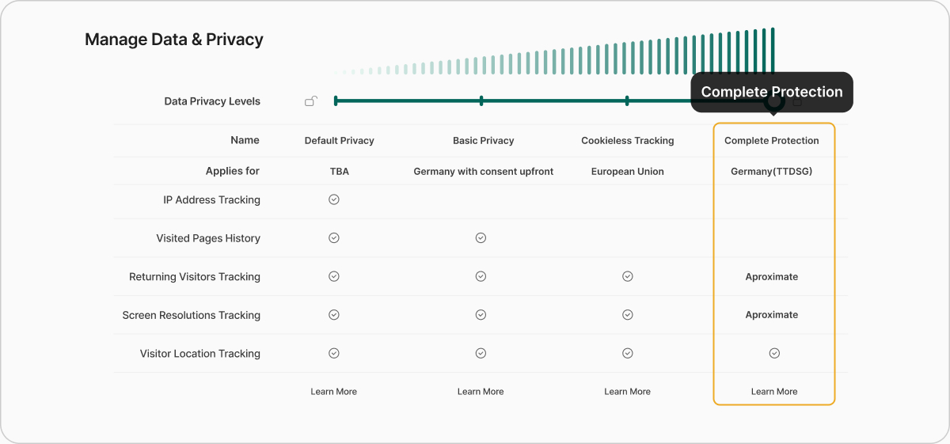Click Aproximate in Screen Resolutions Tracking row
Viewport: 950px width, 444px height.
click(x=772, y=315)
